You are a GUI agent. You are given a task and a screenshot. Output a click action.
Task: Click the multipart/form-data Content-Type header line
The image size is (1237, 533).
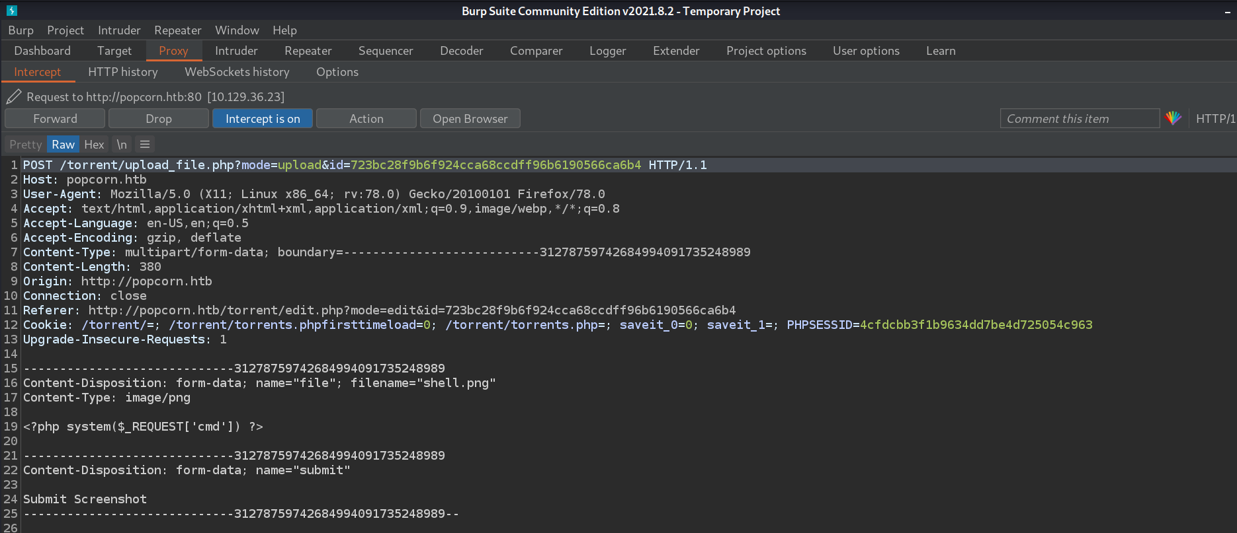coord(387,252)
